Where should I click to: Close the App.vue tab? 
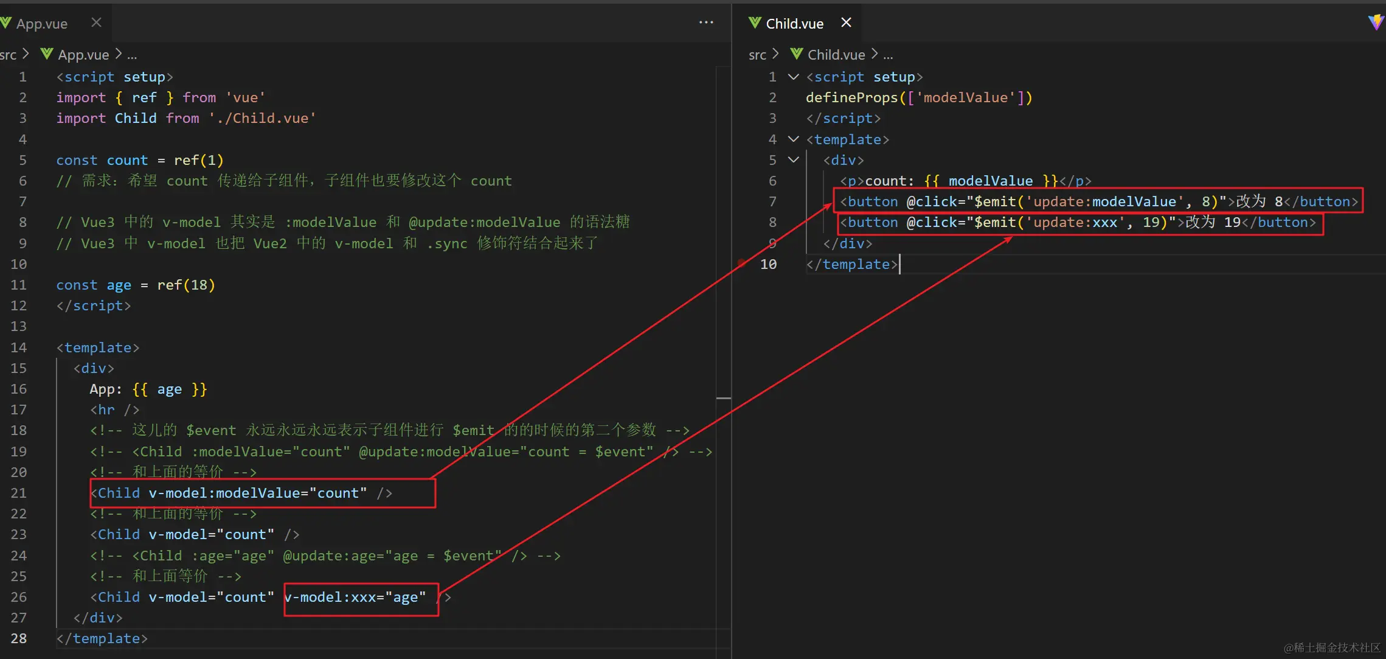click(x=96, y=23)
